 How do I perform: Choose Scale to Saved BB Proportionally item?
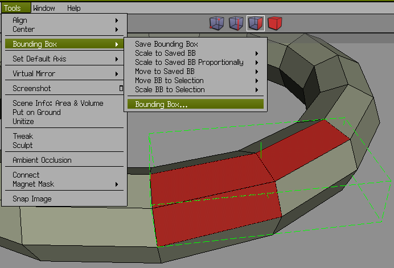195,62
